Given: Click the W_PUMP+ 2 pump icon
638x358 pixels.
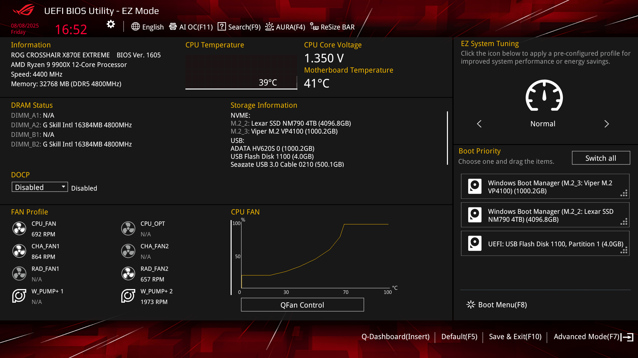Looking at the screenshot, I should coord(128,296).
